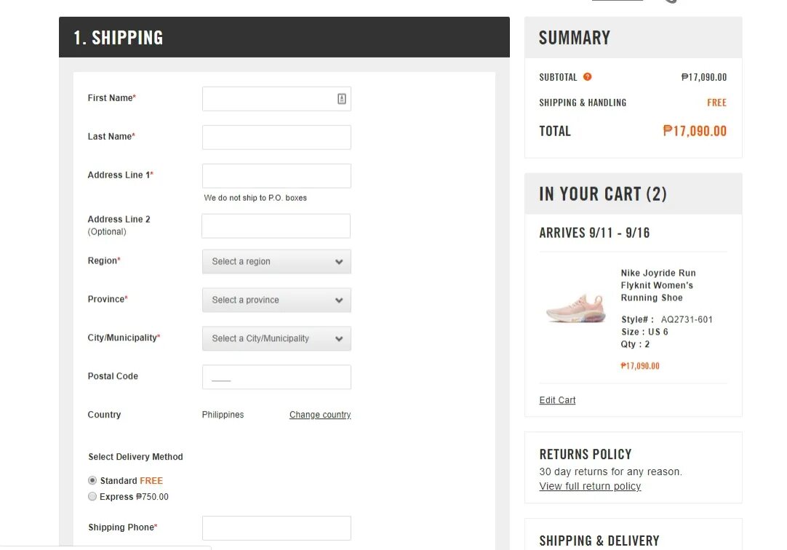This screenshot has height=550, width=787.
Task: Open the Edit Cart link
Action: tap(557, 400)
